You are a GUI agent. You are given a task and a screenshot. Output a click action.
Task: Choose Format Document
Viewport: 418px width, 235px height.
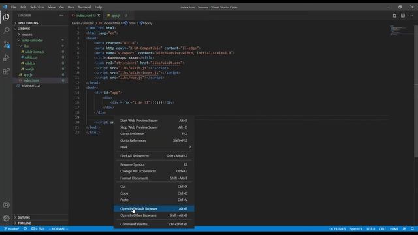pyautogui.click(x=154, y=178)
